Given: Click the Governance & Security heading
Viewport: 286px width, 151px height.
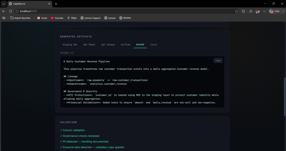Looking at the screenshot, I should click(80, 91).
